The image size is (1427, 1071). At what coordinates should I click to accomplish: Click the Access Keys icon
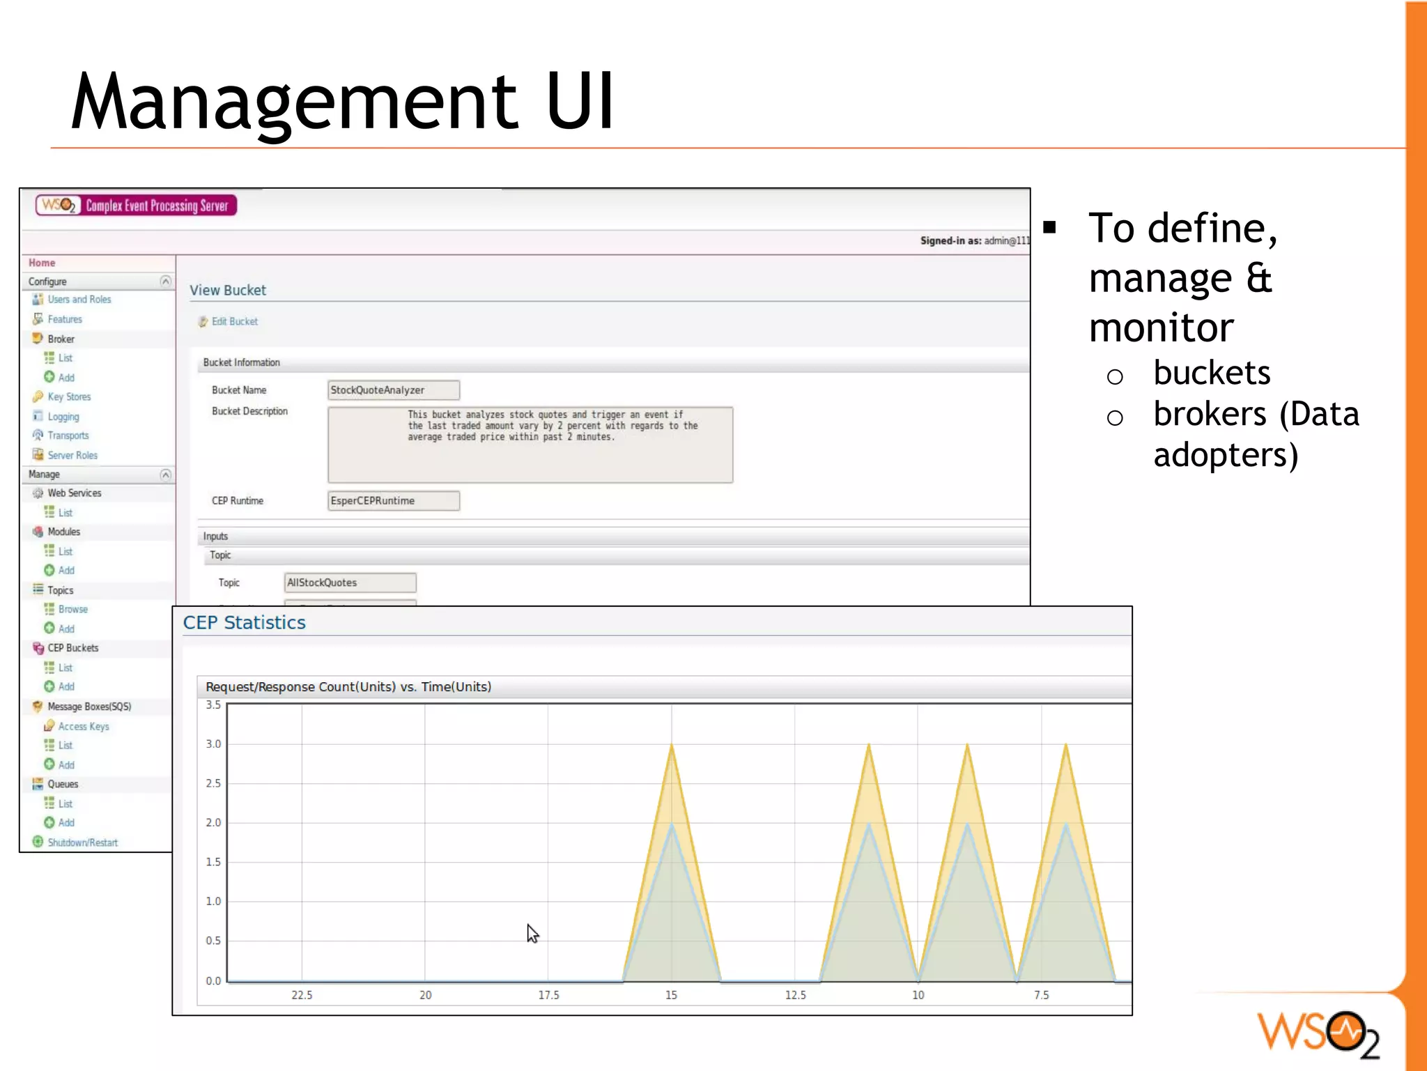49,725
